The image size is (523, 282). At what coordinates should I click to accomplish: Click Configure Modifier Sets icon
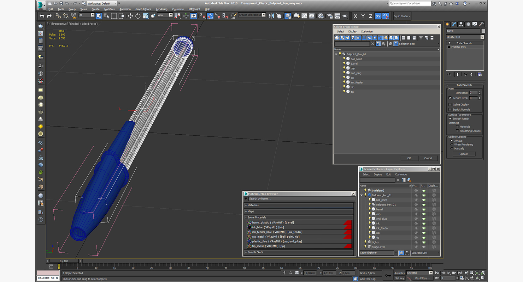click(480, 74)
